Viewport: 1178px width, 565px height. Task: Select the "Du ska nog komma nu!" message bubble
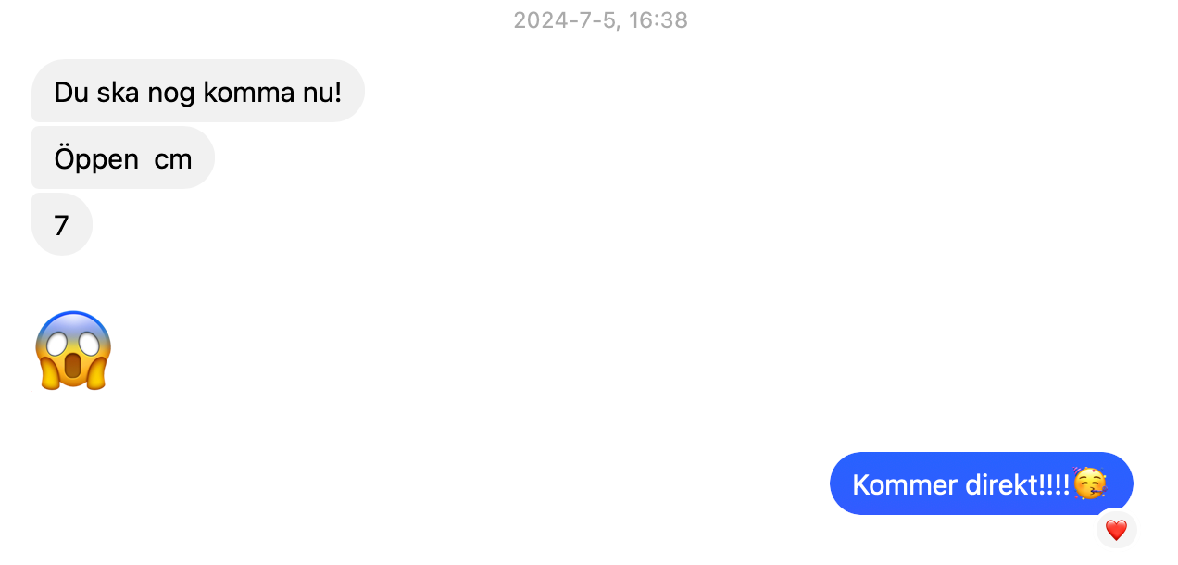[197, 92]
